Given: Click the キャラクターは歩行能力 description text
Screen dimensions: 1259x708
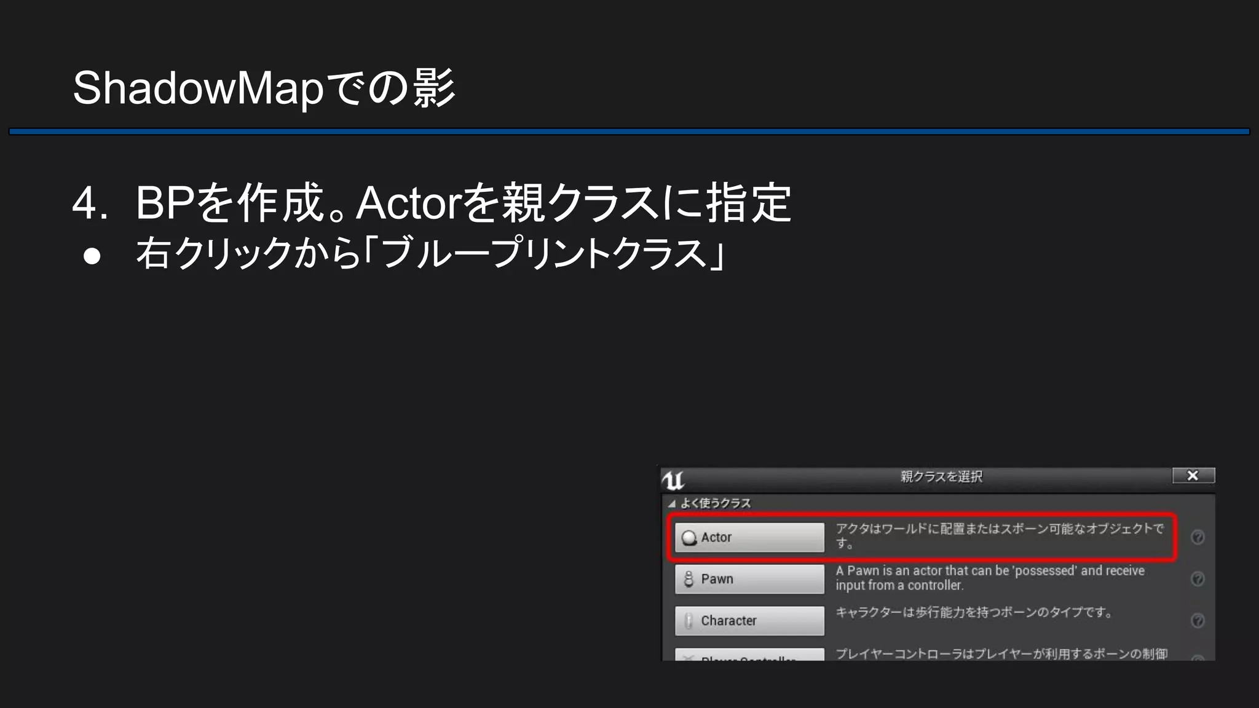Looking at the screenshot, I should (x=974, y=612).
